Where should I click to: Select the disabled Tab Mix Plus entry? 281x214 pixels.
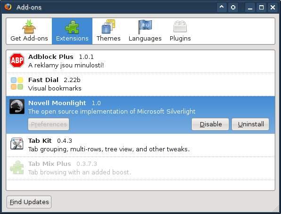140,168
